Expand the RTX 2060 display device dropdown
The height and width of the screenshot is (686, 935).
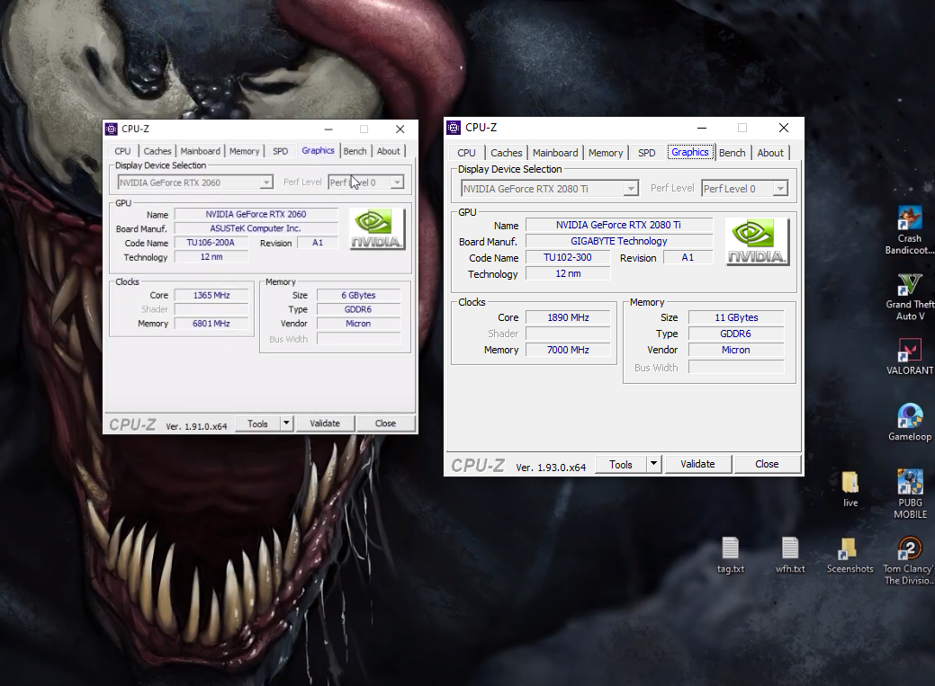click(266, 183)
